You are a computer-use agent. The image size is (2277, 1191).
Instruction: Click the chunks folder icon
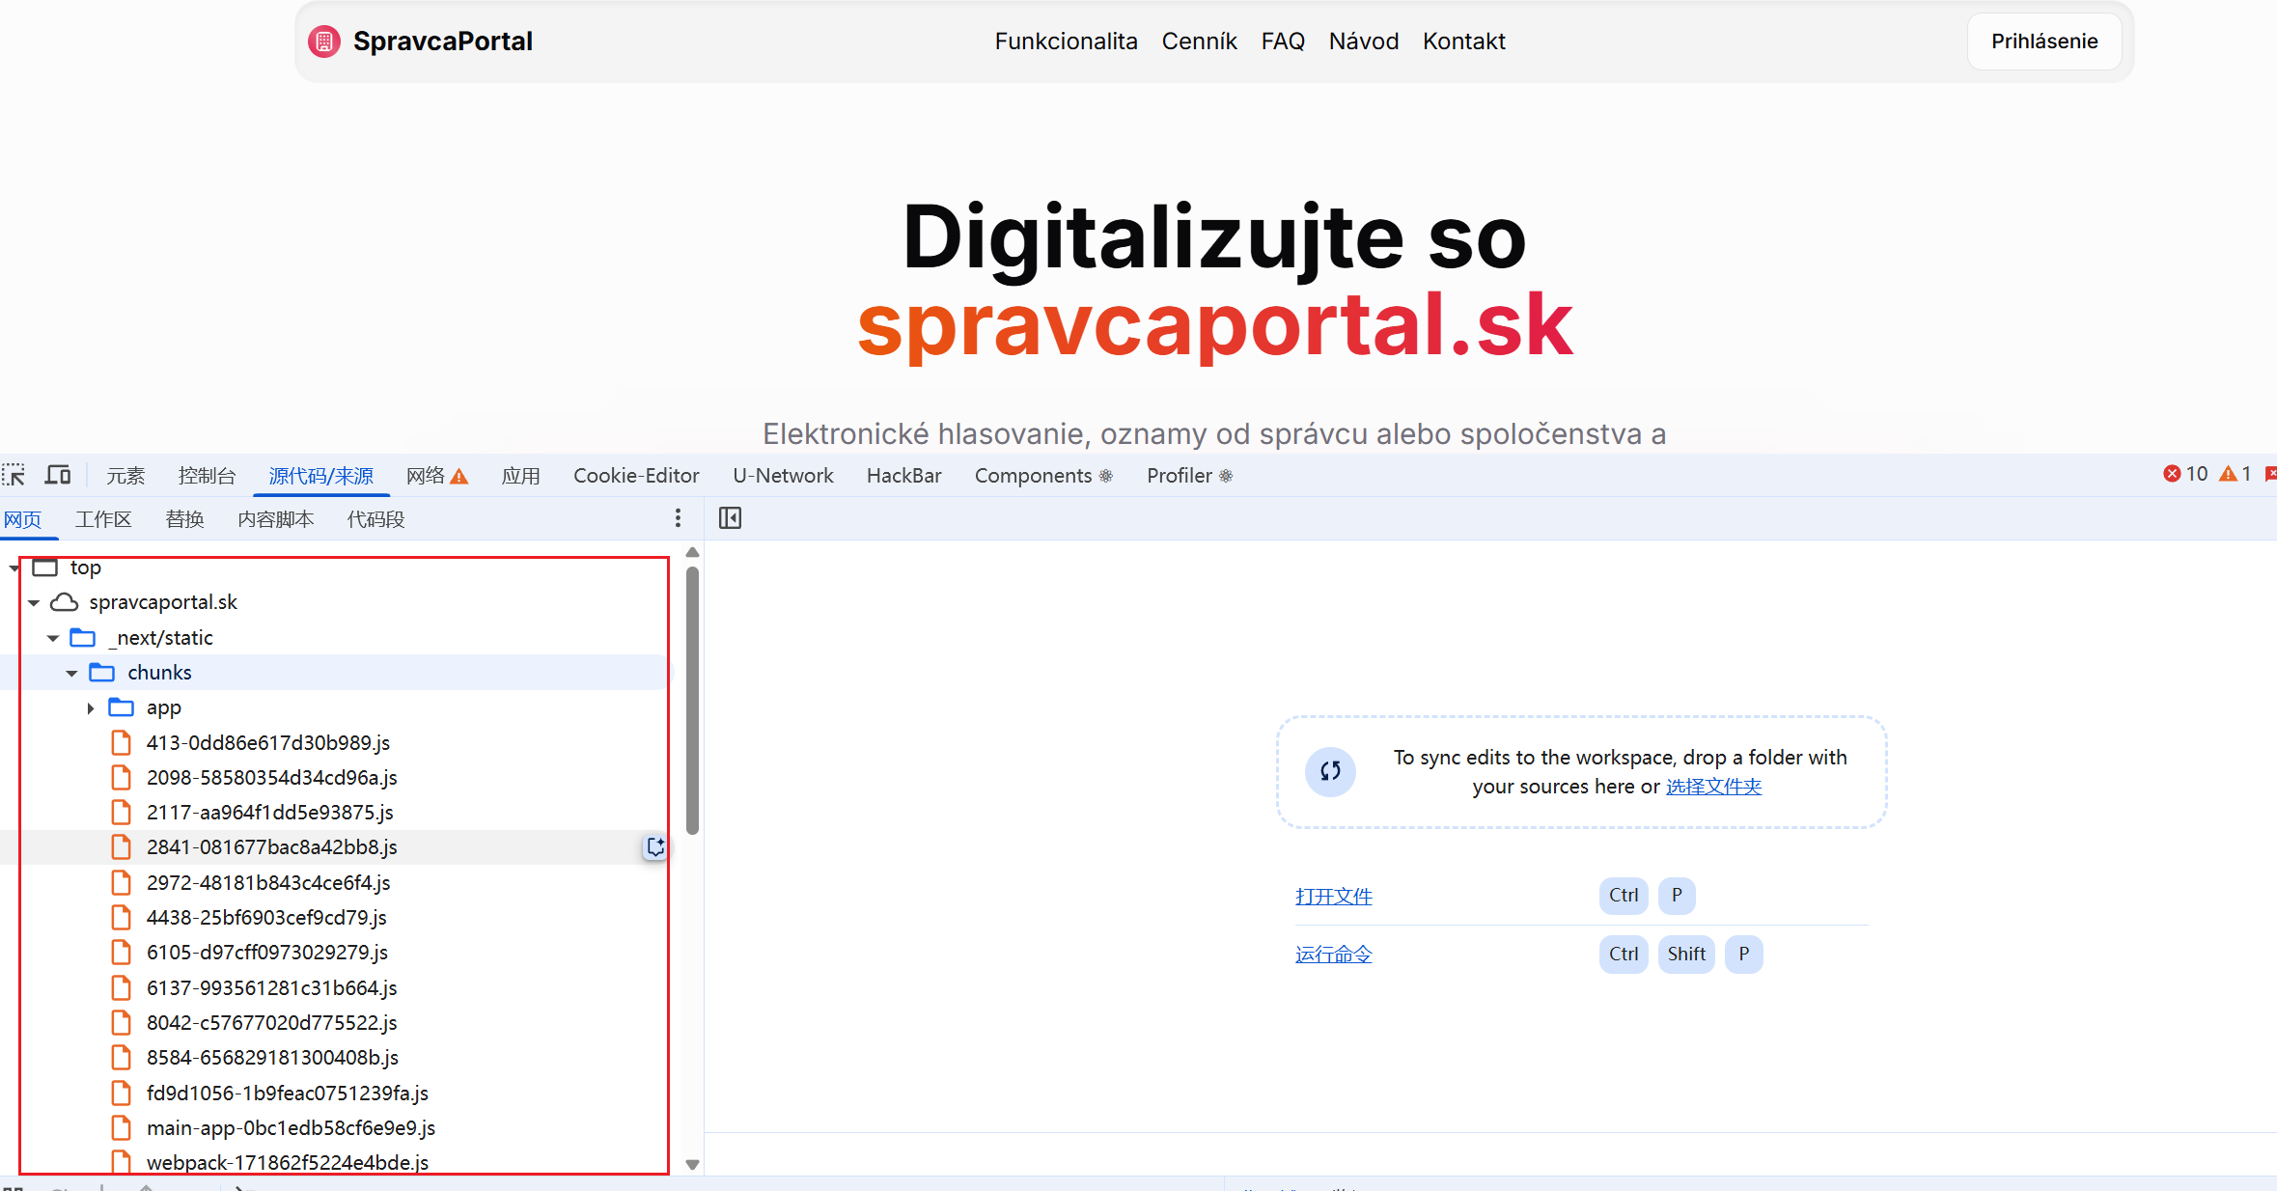(x=102, y=673)
